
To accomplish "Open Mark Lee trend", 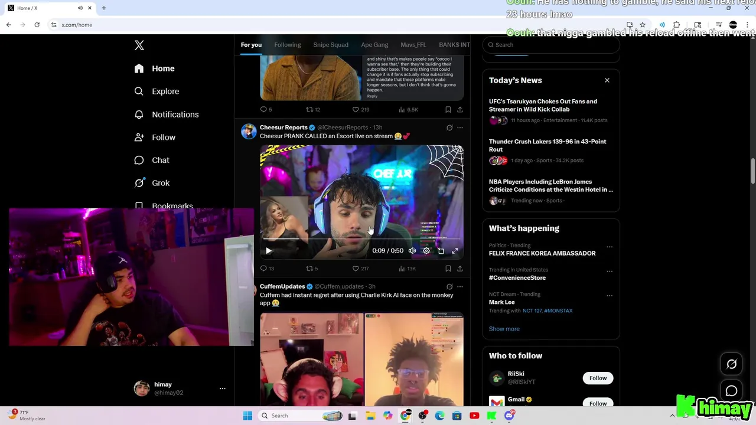I will click(501, 302).
